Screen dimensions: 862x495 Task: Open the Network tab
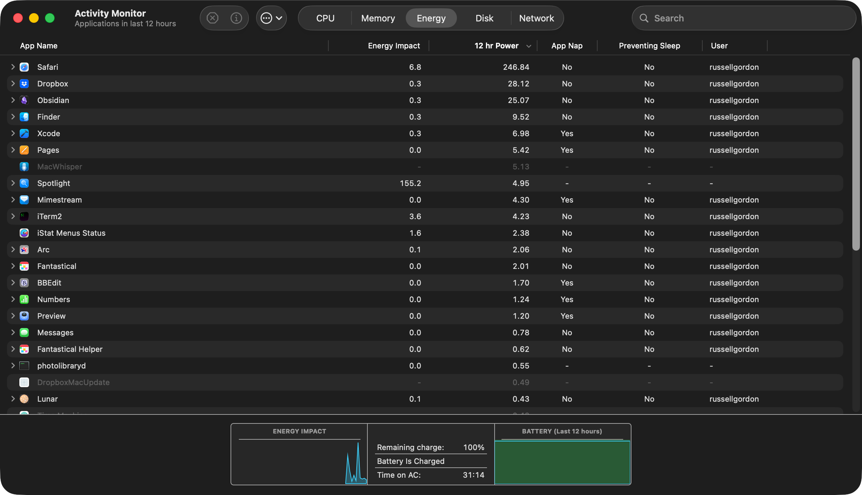click(x=536, y=18)
